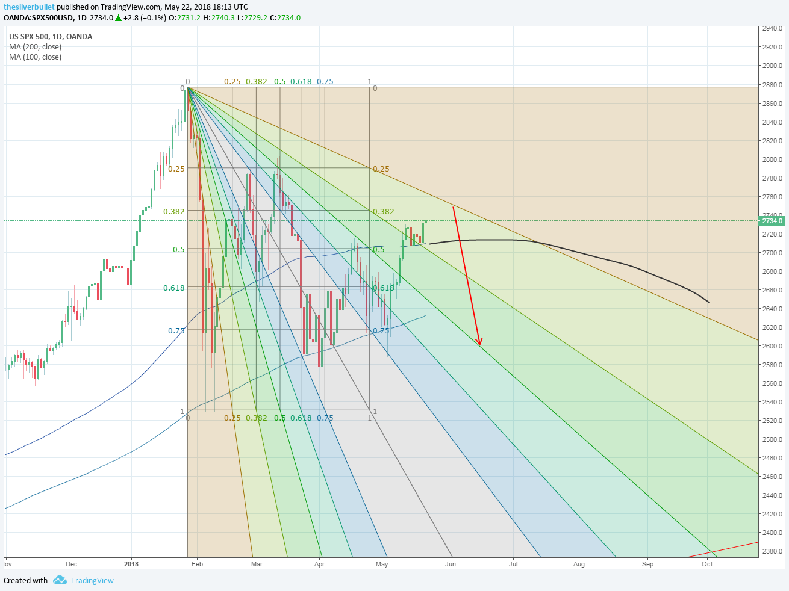789x591 pixels.
Task: Click the Dec label on time axis
Action: pos(71,564)
